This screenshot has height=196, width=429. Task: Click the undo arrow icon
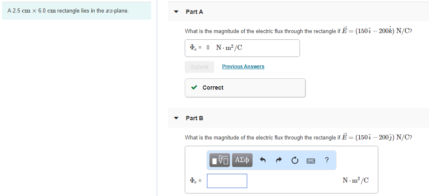tap(263, 160)
